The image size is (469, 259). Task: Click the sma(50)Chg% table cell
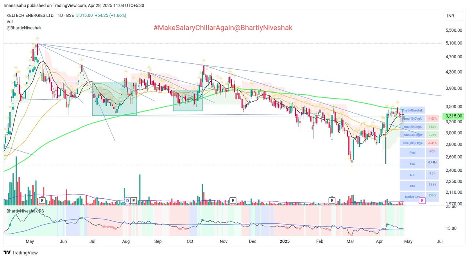tap(412, 135)
